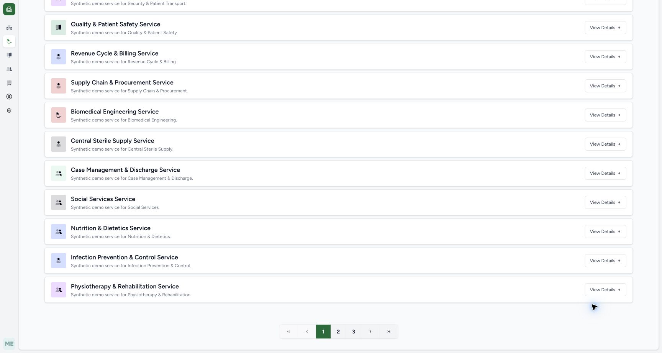The width and height of the screenshot is (662, 353).
Task: Open the settings gear sidebar icon
Action: [x=9, y=110]
